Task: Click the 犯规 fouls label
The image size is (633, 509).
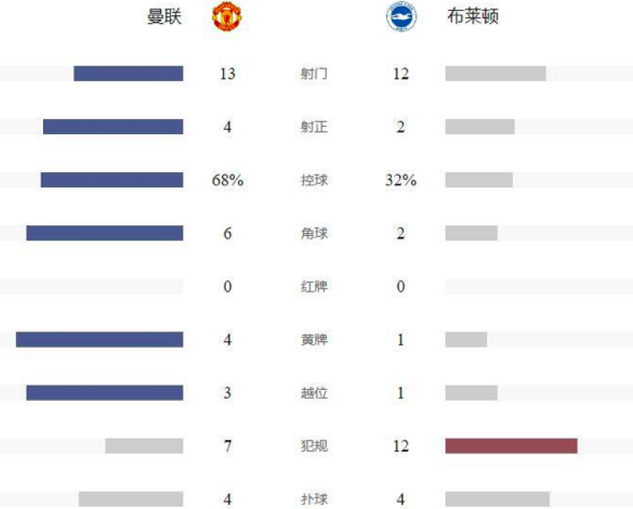Action: pyautogui.click(x=314, y=446)
